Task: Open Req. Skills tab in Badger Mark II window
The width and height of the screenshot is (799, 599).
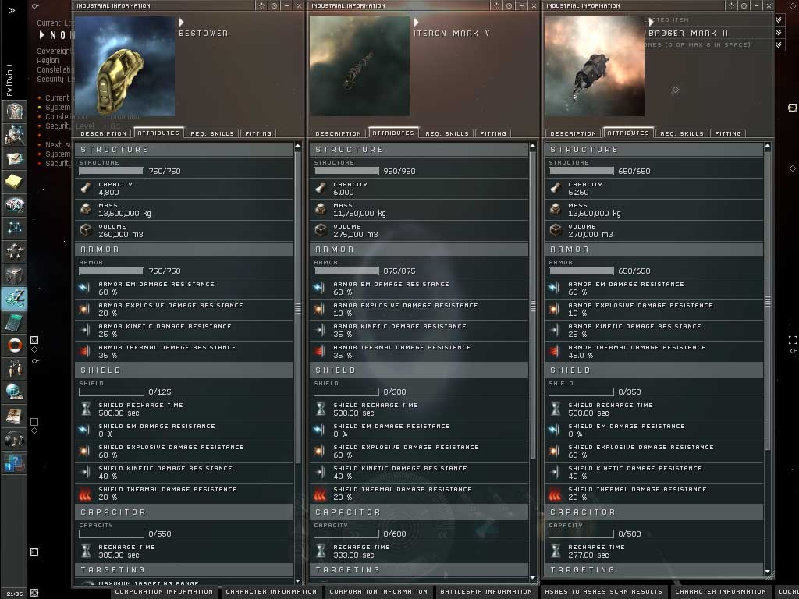Action: [681, 133]
